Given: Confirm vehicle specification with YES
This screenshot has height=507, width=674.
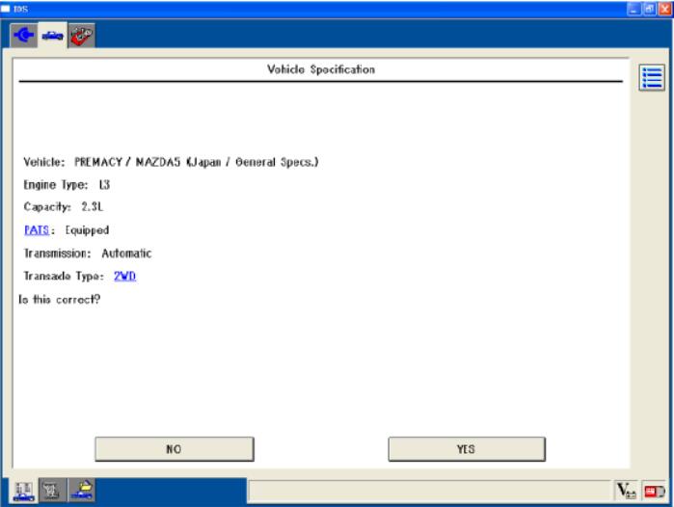Looking at the screenshot, I should click(467, 449).
